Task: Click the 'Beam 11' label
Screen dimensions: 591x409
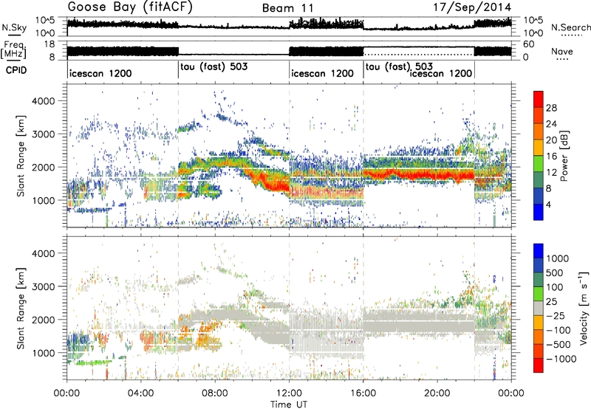Action: [288, 8]
